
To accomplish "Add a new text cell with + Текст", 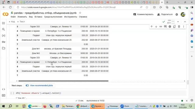I will click(21, 21).
